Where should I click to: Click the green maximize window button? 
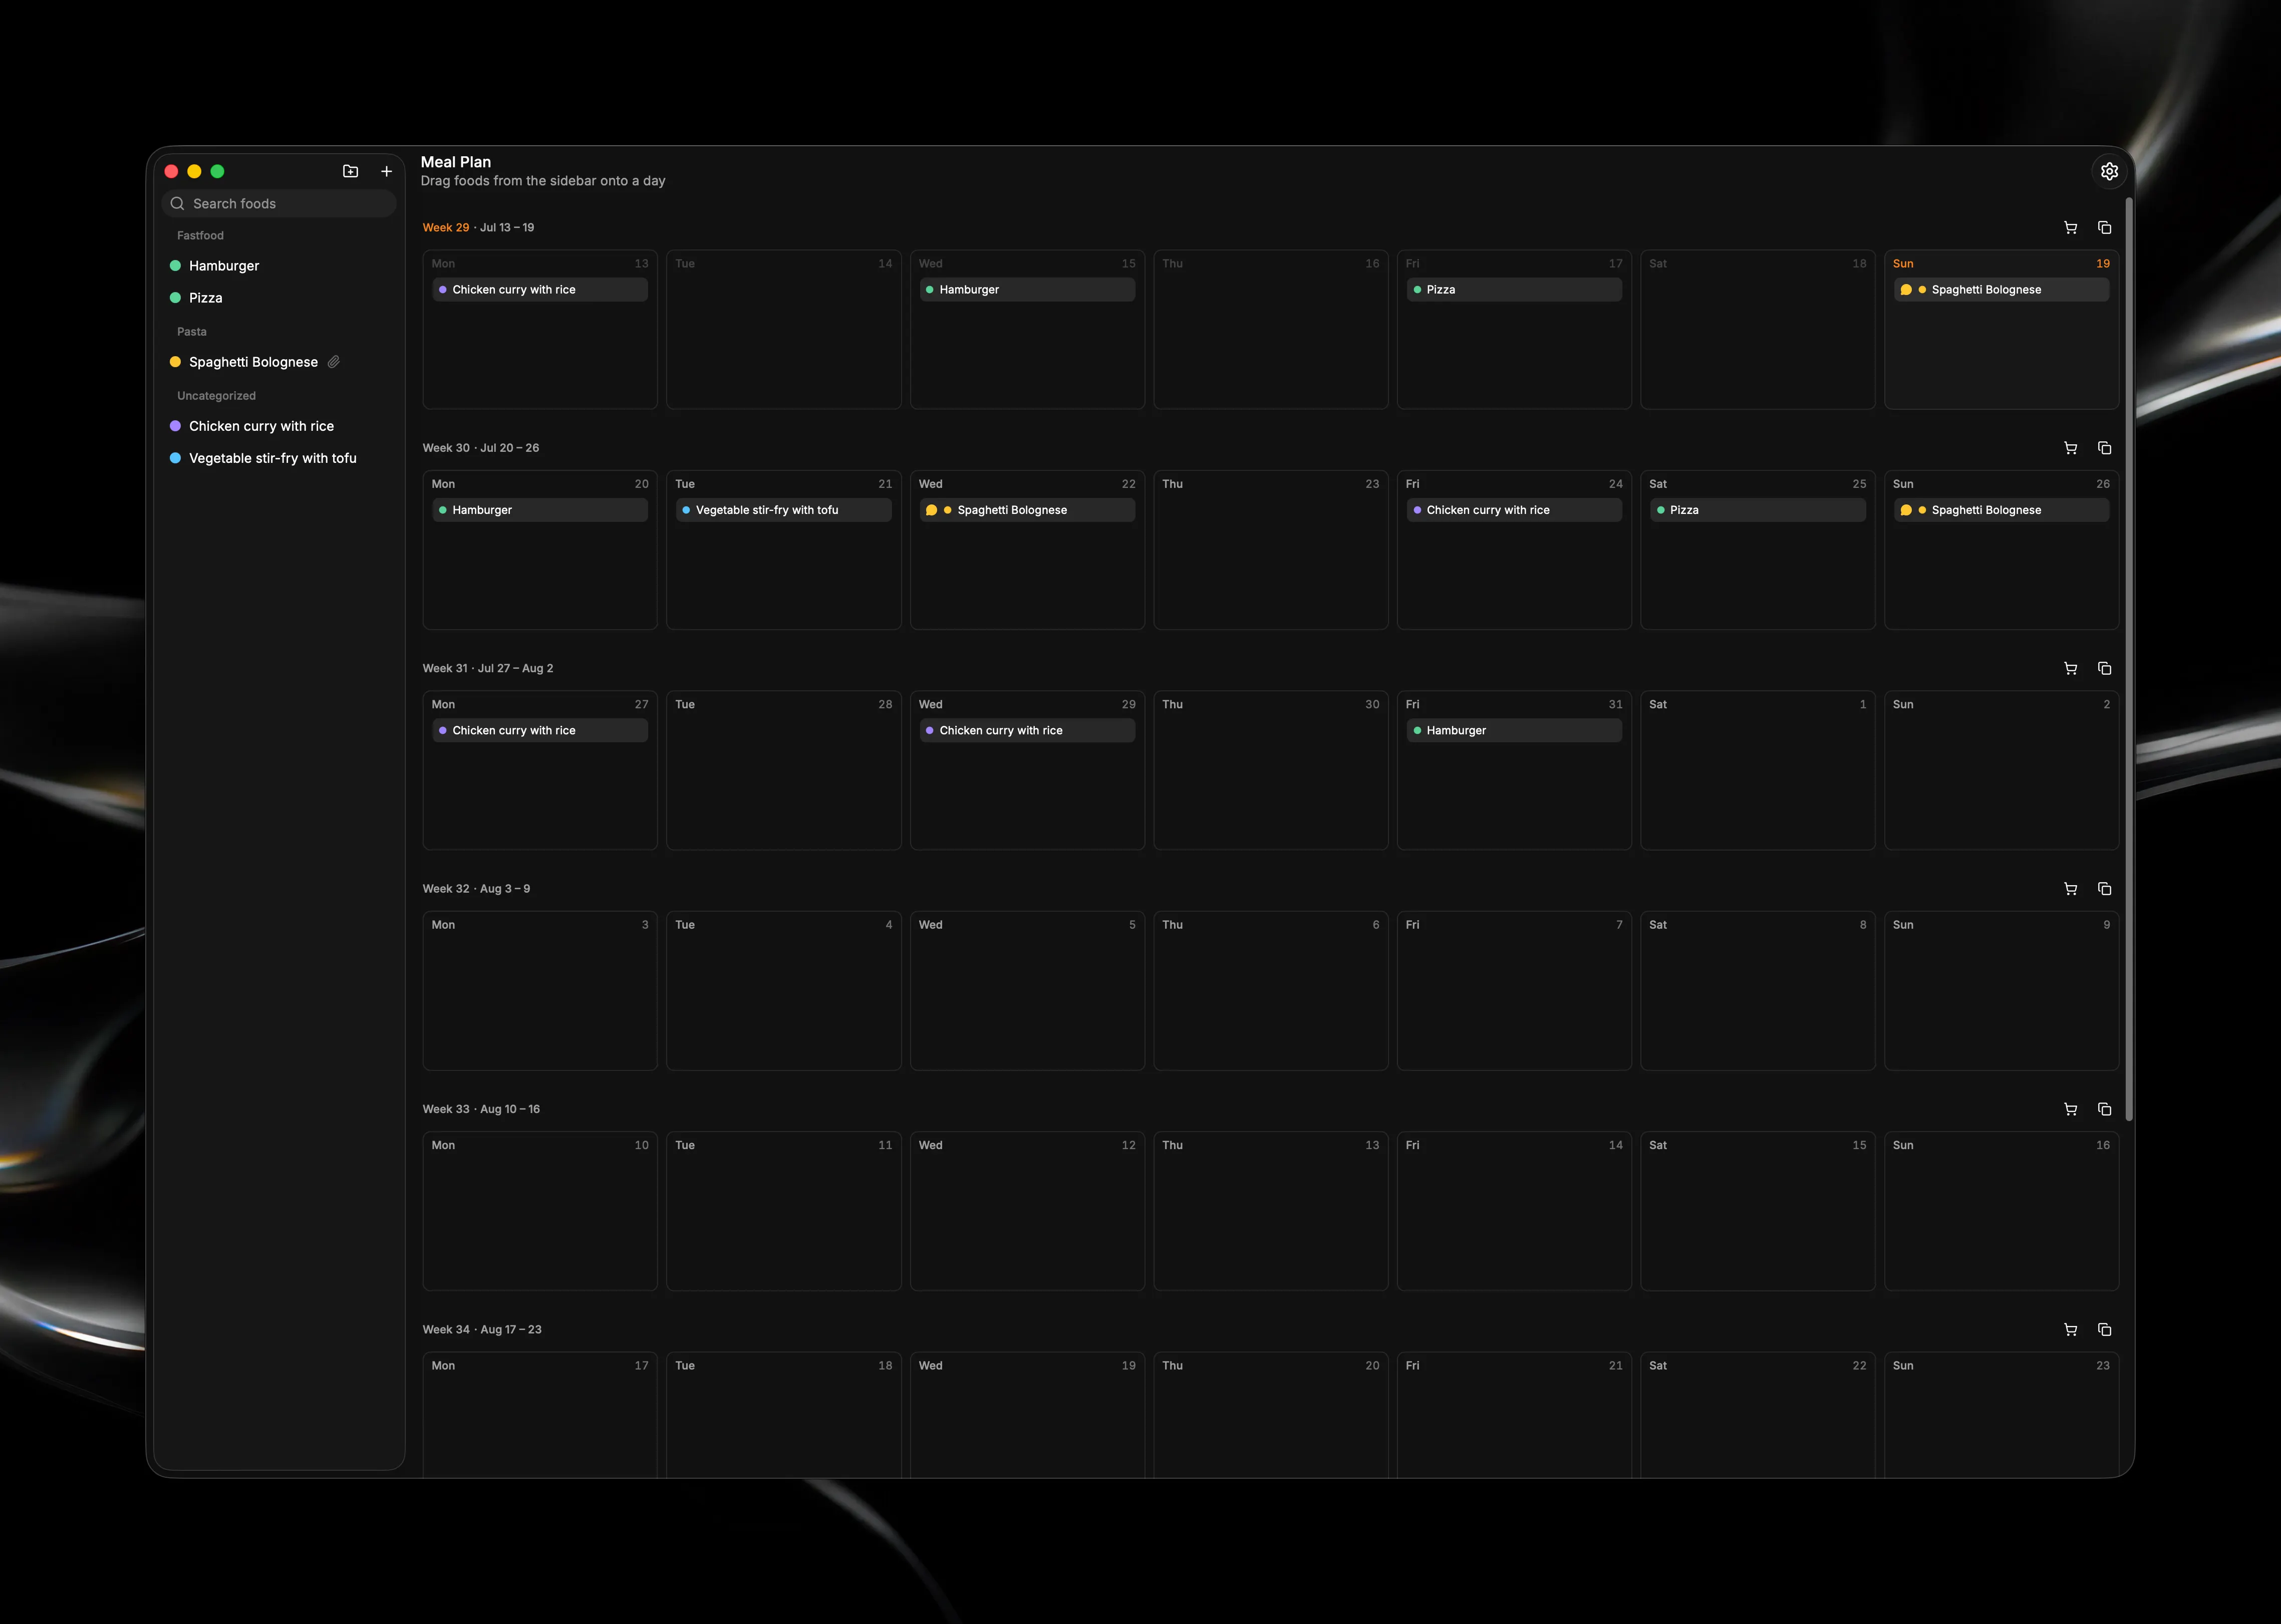pos(217,171)
